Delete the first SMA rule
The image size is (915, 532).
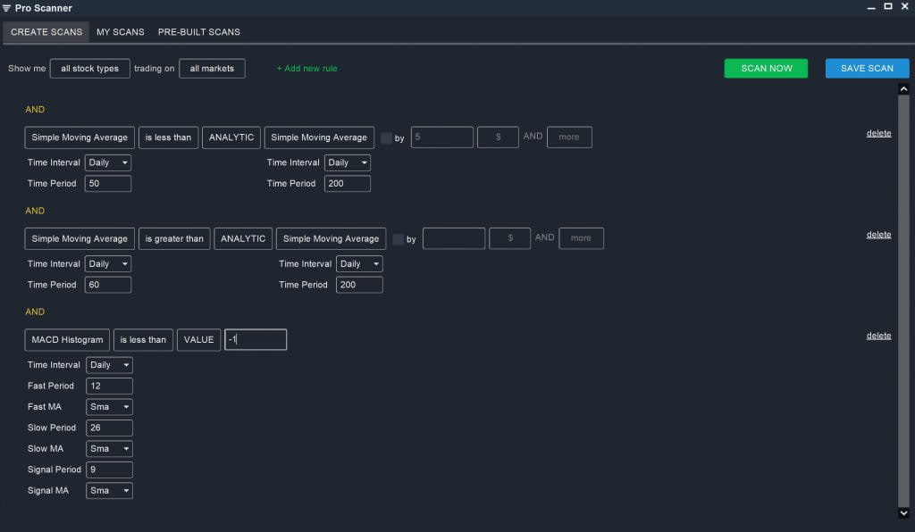[878, 133]
